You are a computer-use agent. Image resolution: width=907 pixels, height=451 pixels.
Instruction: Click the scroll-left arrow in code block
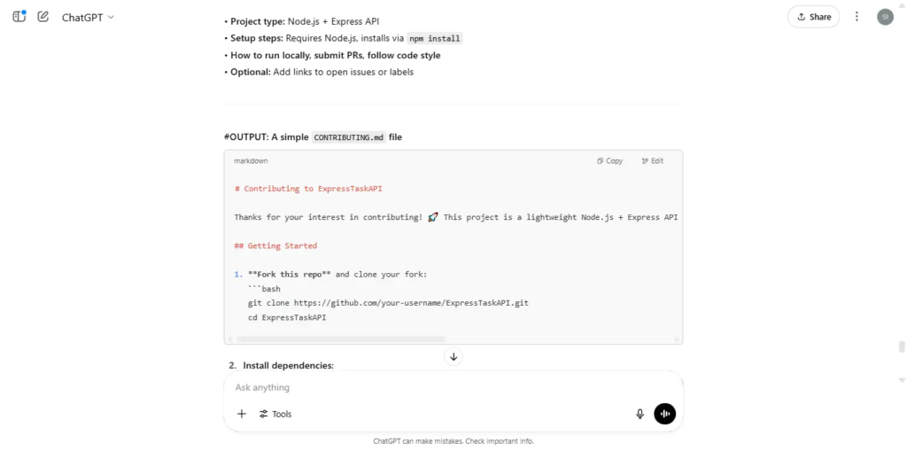(229, 338)
